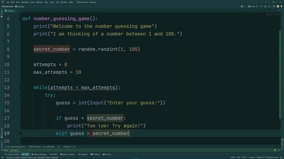Open the Python Packages tool window
The height and width of the screenshot is (159, 284).
click(39, 155)
